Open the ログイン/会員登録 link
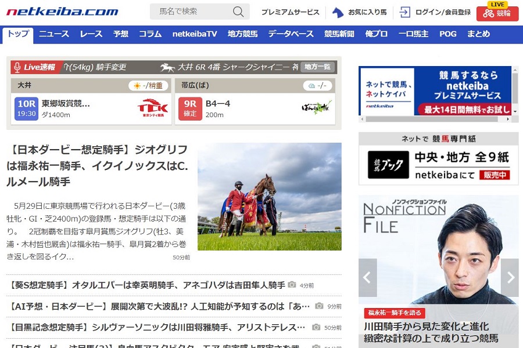 443,12
